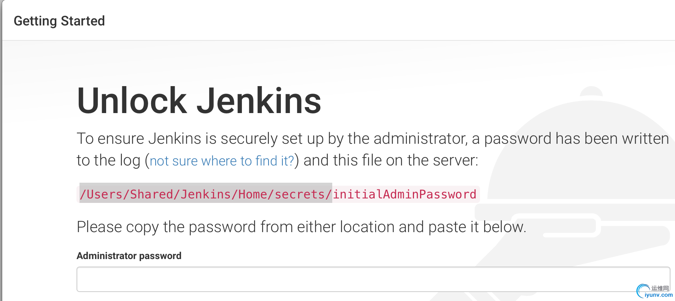Focus the Administrator password input field
The width and height of the screenshot is (675, 301).
pyautogui.click(x=373, y=279)
